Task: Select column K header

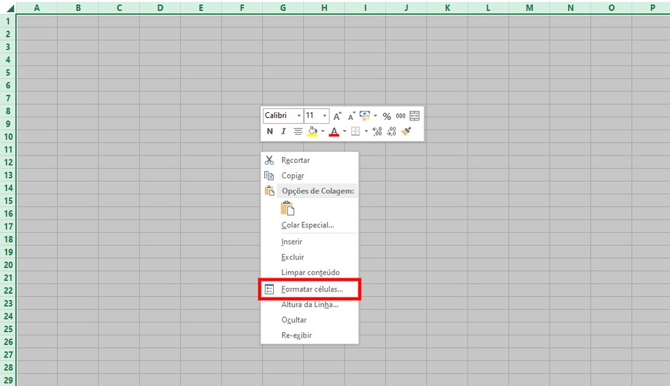Action: [x=447, y=7]
